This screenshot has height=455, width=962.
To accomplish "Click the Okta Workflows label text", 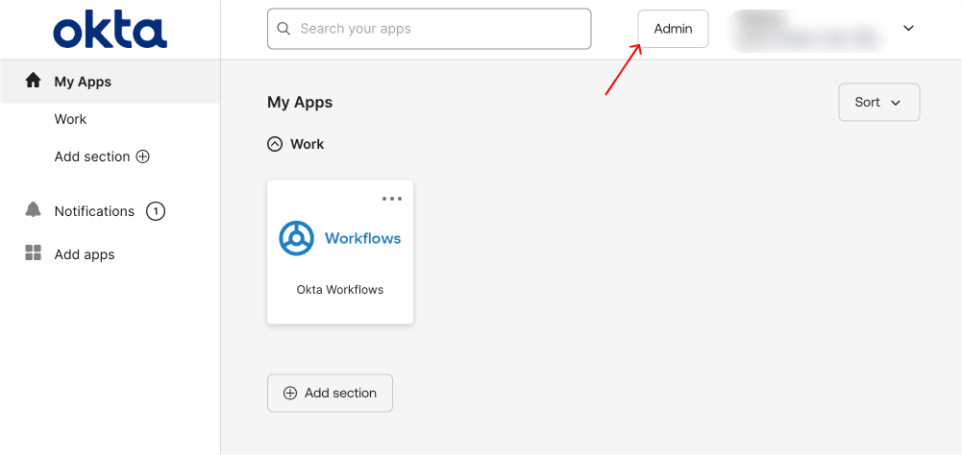I will (340, 290).
